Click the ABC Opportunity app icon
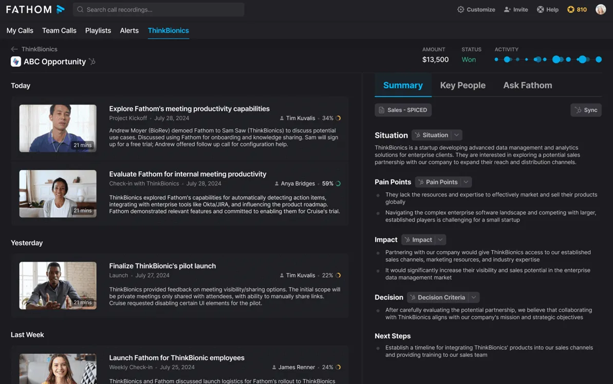The width and height of the screenshot is (613, 384). (16, 62)
